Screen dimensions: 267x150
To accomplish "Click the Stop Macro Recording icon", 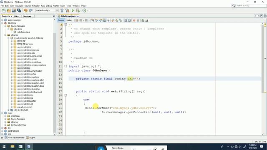I will coord(138,20).
